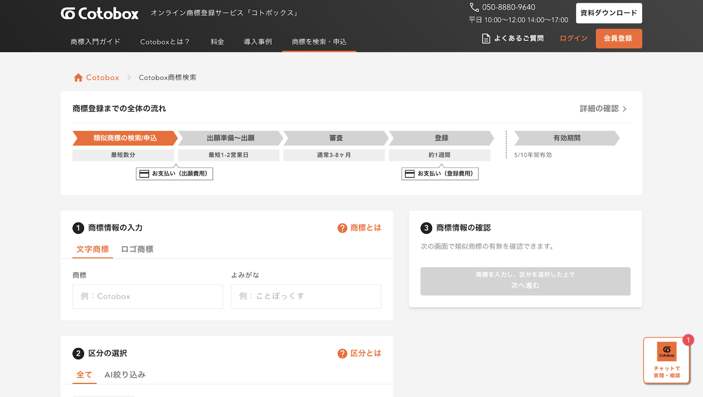
Task: Click the 次へ進む button
Action: [525, 281]
